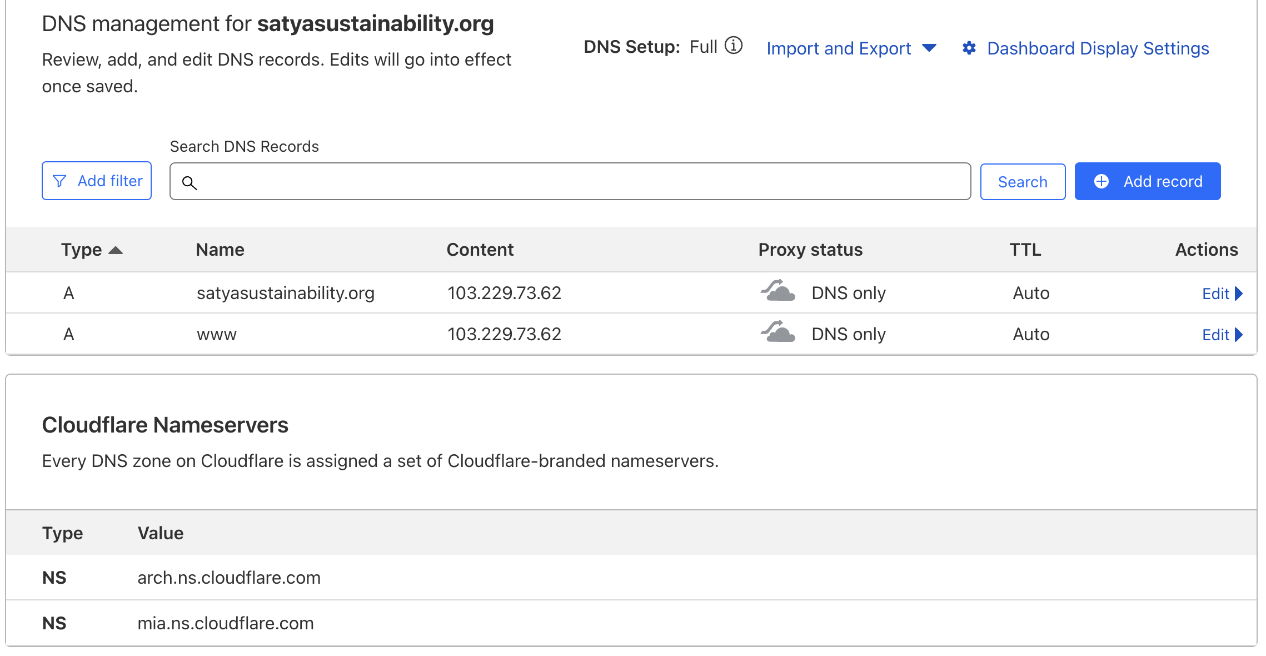The image size is (1266, 656).
Task: Click the A type cell in satyasustainability.org row
Action: tap(68, 293)
